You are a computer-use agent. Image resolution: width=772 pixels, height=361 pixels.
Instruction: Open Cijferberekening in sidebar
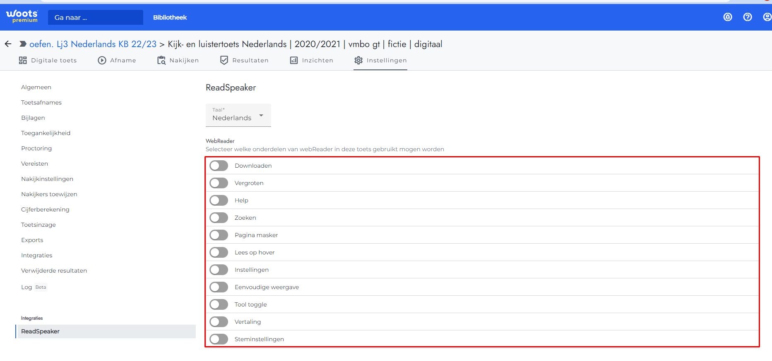tap(46, 209)
